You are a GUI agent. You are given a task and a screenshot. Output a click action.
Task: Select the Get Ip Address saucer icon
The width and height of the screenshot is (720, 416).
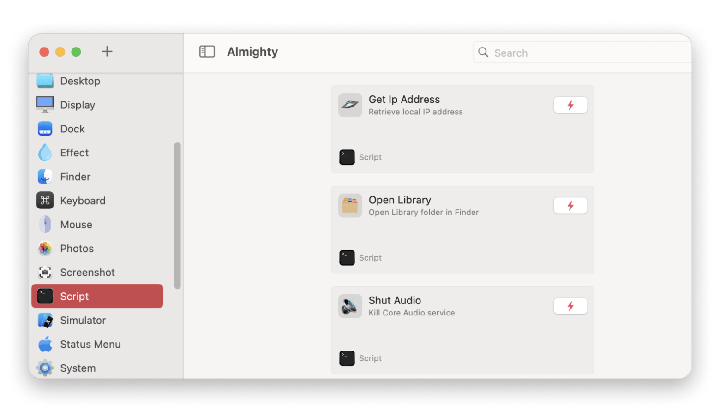(x=350, y=105)
